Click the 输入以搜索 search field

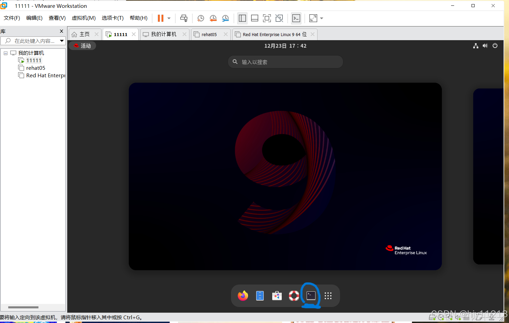coord(285,62)
